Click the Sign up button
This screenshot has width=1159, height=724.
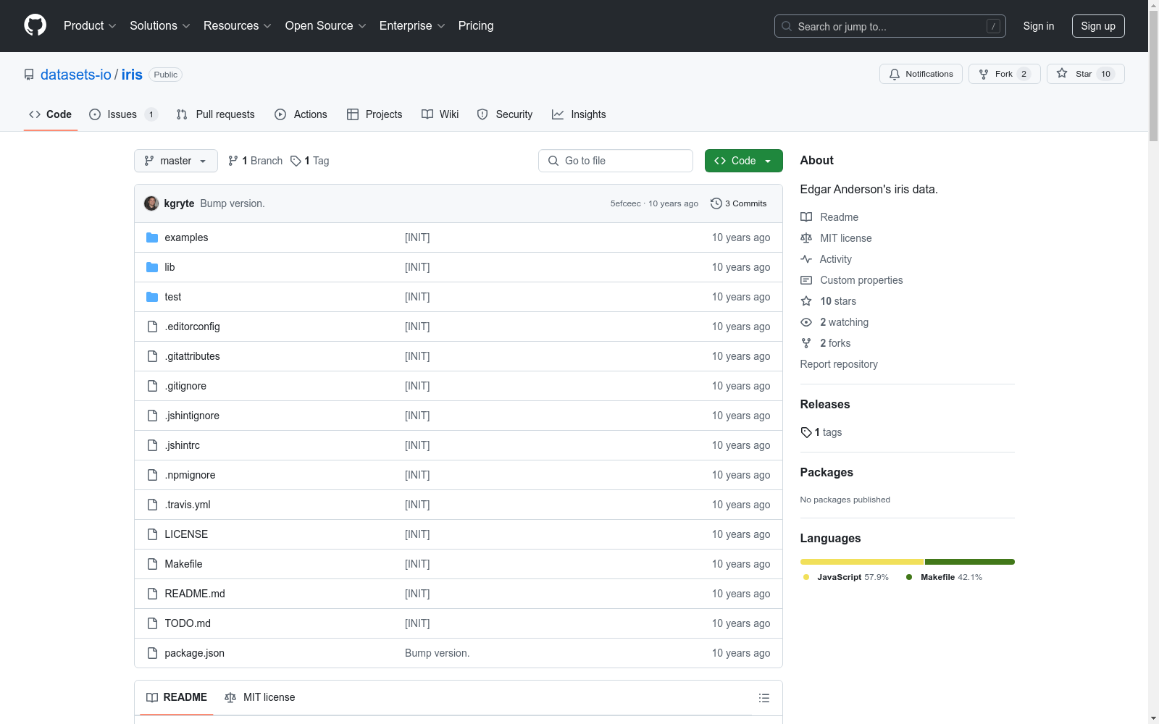tap(1098, 26)
